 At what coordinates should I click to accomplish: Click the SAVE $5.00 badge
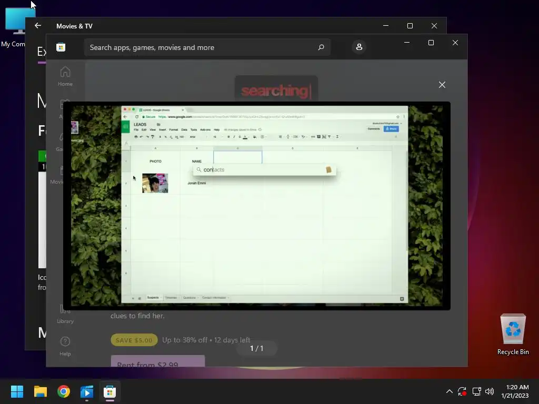[x=134, y=340]
